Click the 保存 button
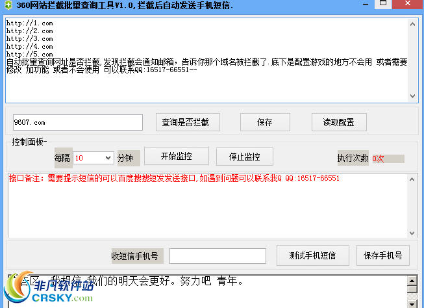The image size is (424, 308). [265, 122]
